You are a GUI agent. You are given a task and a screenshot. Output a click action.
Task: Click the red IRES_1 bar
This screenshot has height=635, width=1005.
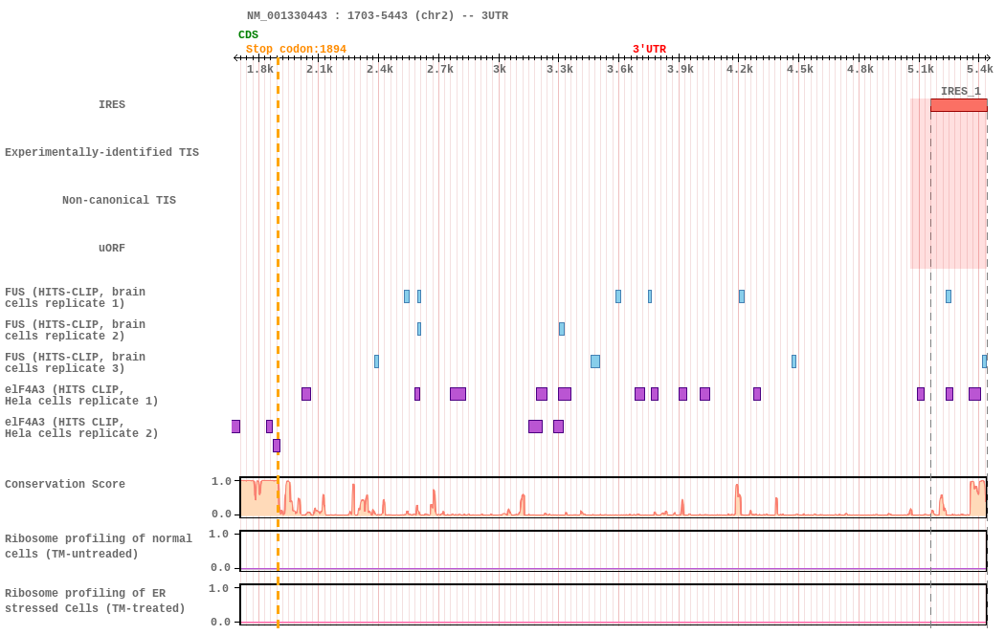click(x=958, y=105)
